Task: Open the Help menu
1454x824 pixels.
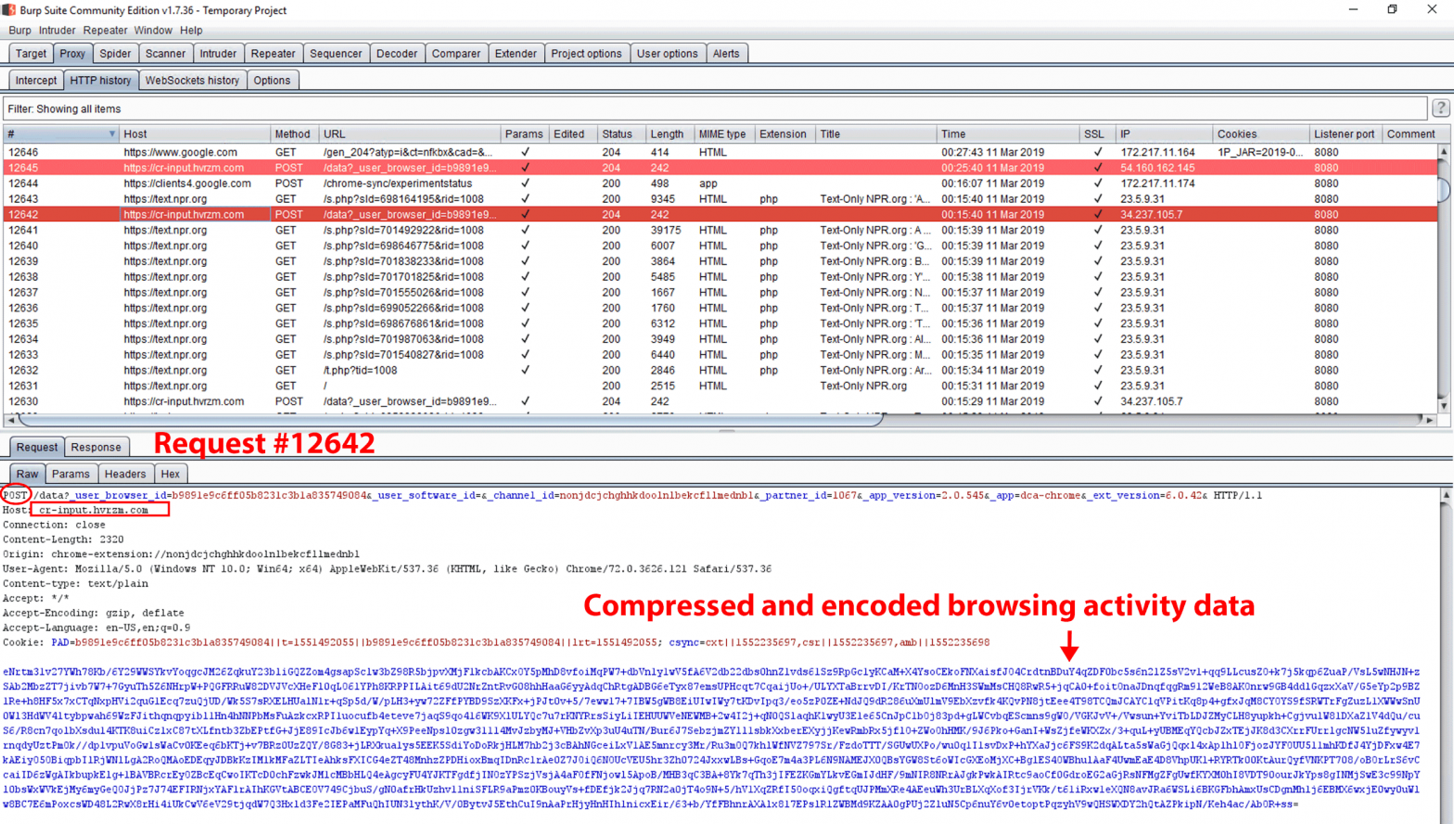Action: (x=191, y=31)
